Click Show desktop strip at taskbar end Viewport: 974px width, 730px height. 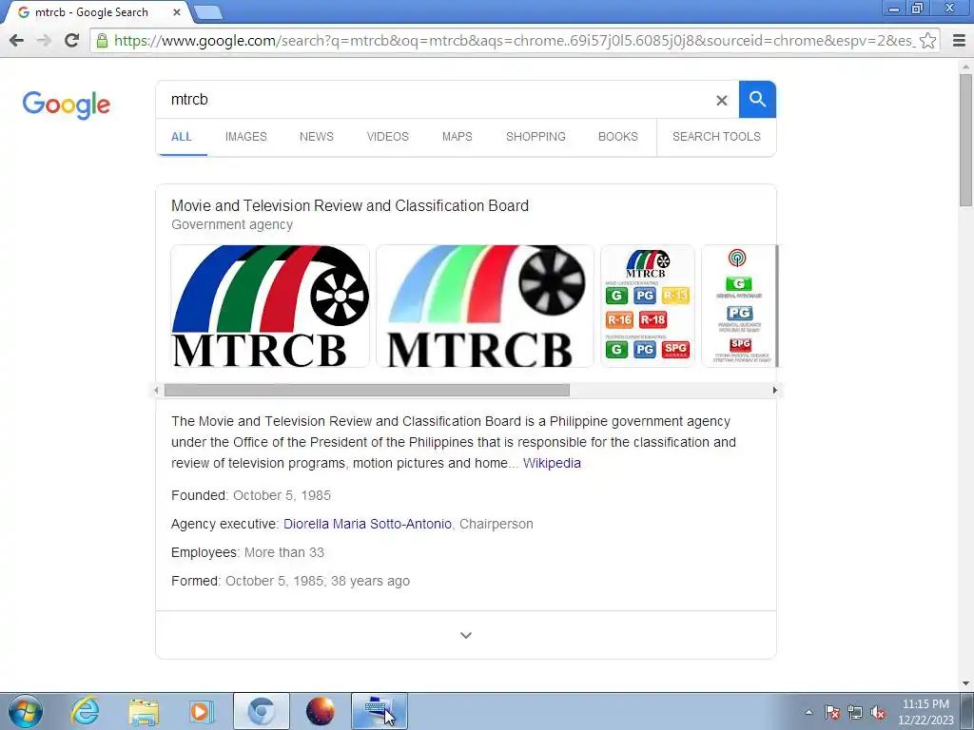tap(967, 711)
